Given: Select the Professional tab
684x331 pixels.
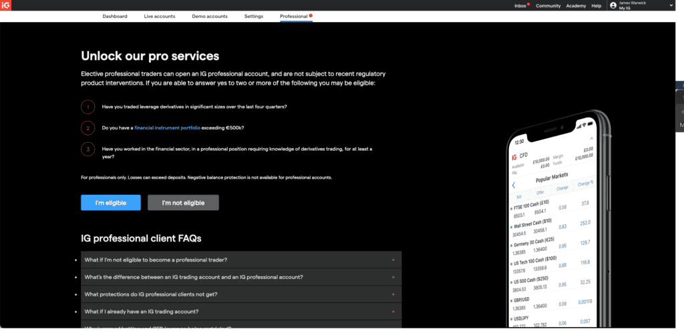Looking at the screenshot, I should tap(294, 16).
